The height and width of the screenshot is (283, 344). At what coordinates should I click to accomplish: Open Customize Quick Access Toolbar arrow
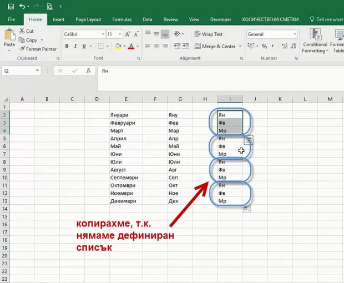(x=60, y=7)
